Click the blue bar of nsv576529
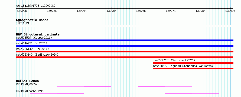Screen dimensions: 241x97 (125, 40)
